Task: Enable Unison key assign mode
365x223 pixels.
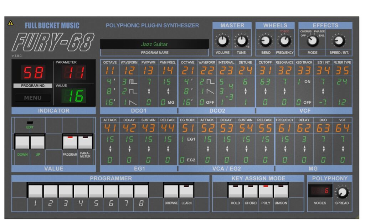Action: (x=281, y=191)
